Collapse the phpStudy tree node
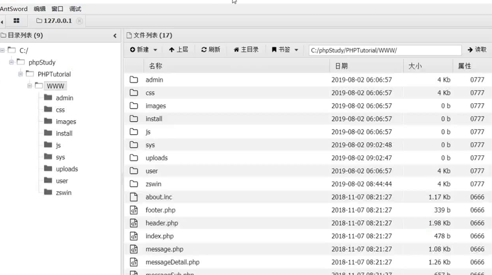This screenshot has height=275, width=492. 11,62
